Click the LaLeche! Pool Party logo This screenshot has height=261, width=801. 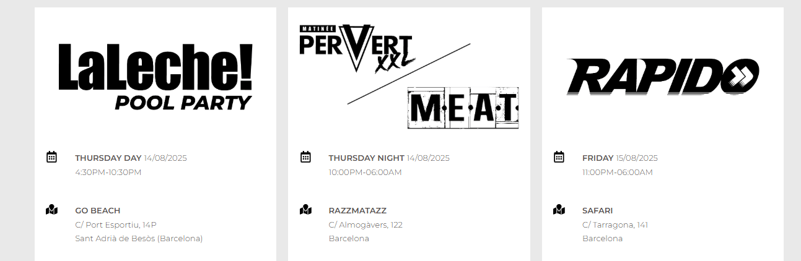(x=155, y=77)
